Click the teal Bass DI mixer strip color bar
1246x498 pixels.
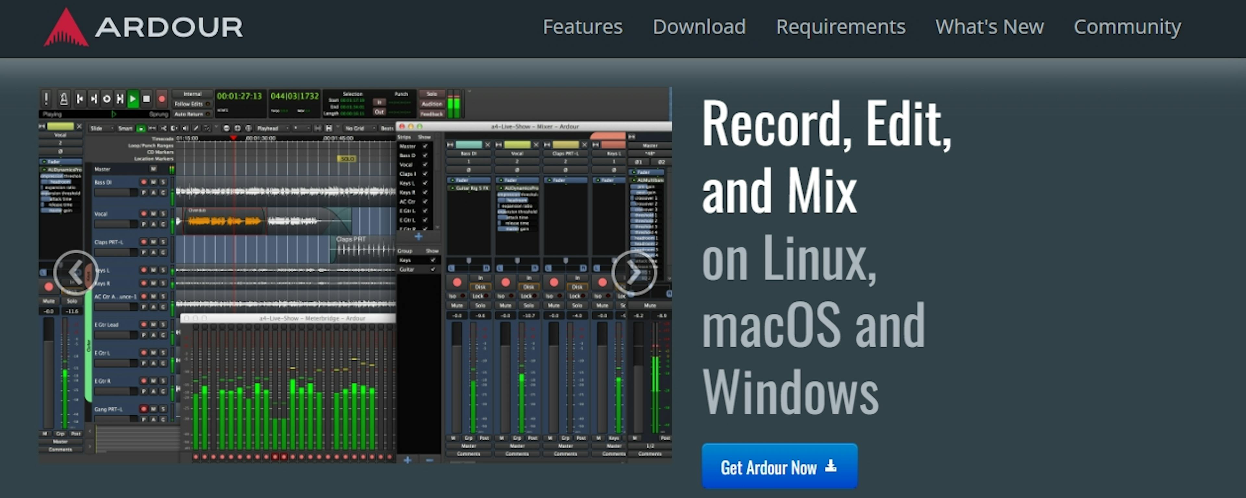[x=469, y=145]
